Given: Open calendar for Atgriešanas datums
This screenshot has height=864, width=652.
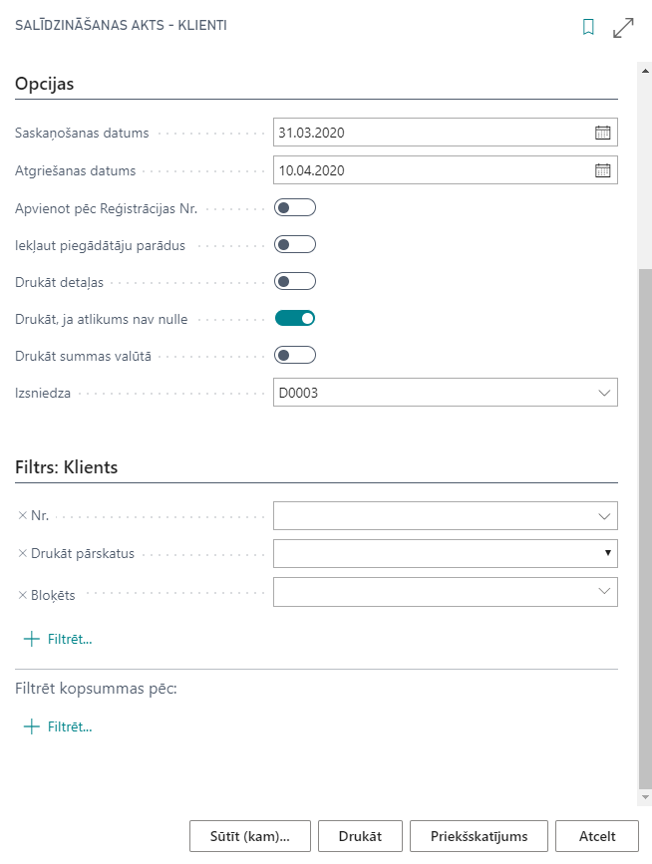Looking at the screenshot, I should coord(603,170).
